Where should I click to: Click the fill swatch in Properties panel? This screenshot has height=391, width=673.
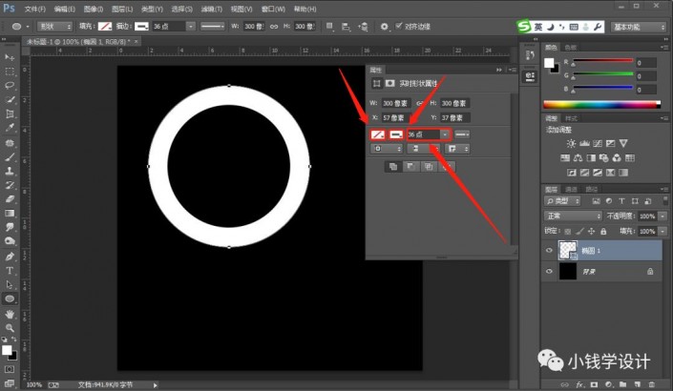pos(379,134)
